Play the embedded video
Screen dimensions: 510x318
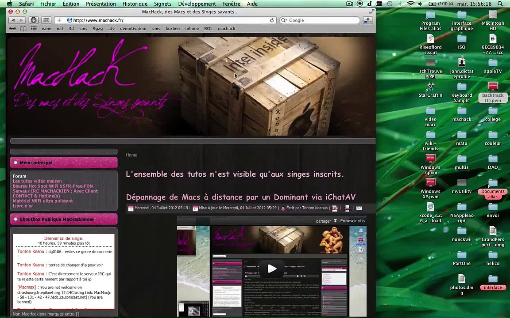272,269
